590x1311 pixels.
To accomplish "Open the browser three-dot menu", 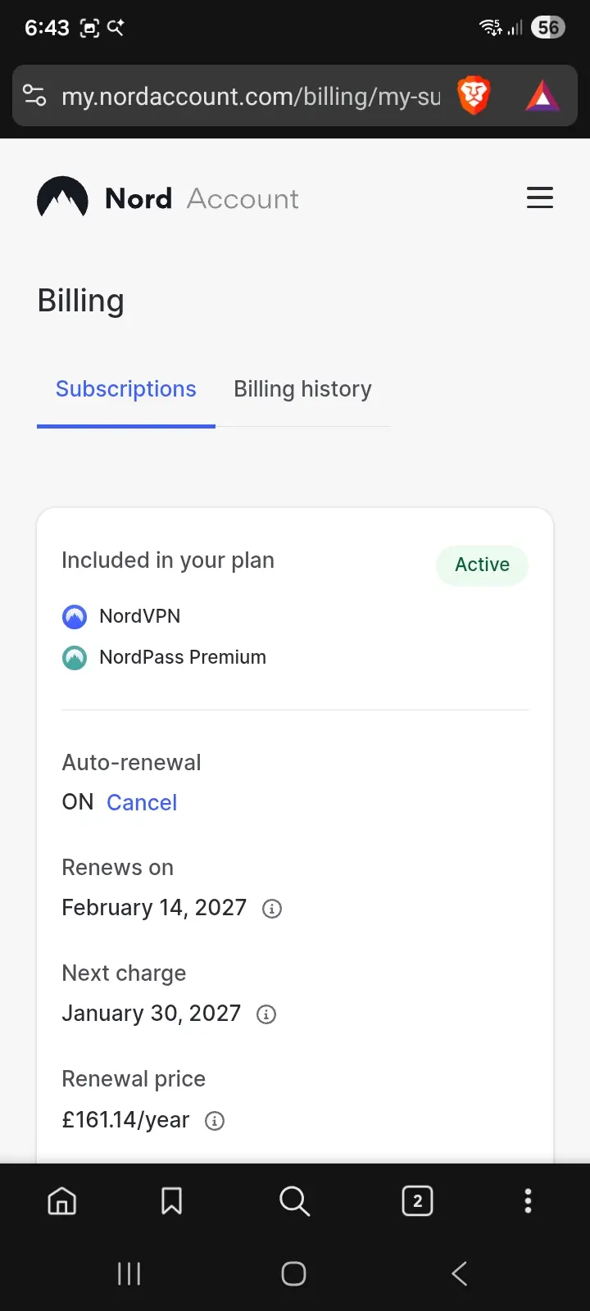I will (528, 1201).
